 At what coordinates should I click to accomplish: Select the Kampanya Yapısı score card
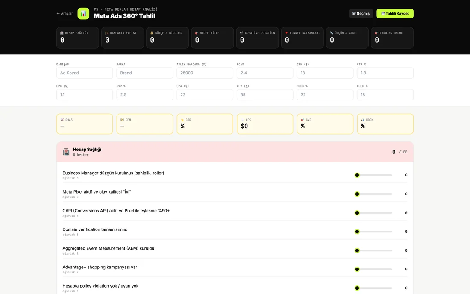click(123, 38)
